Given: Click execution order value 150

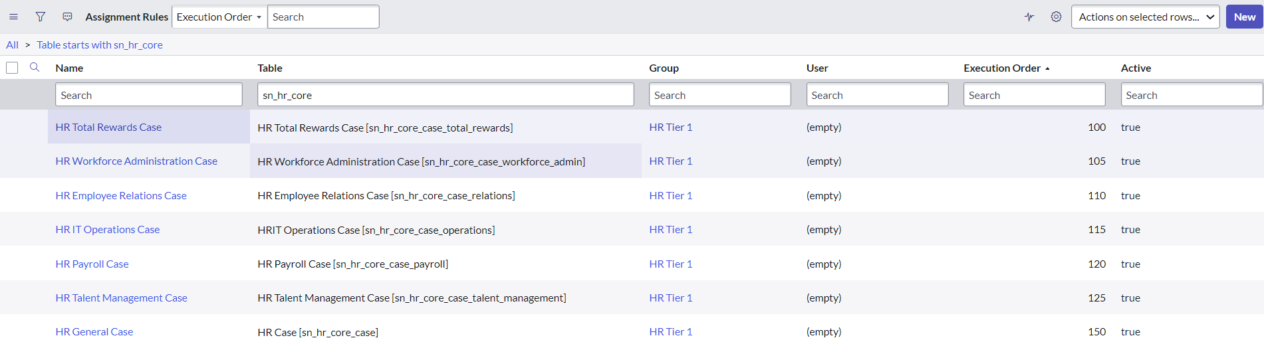Looking at the screenshot, I should 1096,331.
